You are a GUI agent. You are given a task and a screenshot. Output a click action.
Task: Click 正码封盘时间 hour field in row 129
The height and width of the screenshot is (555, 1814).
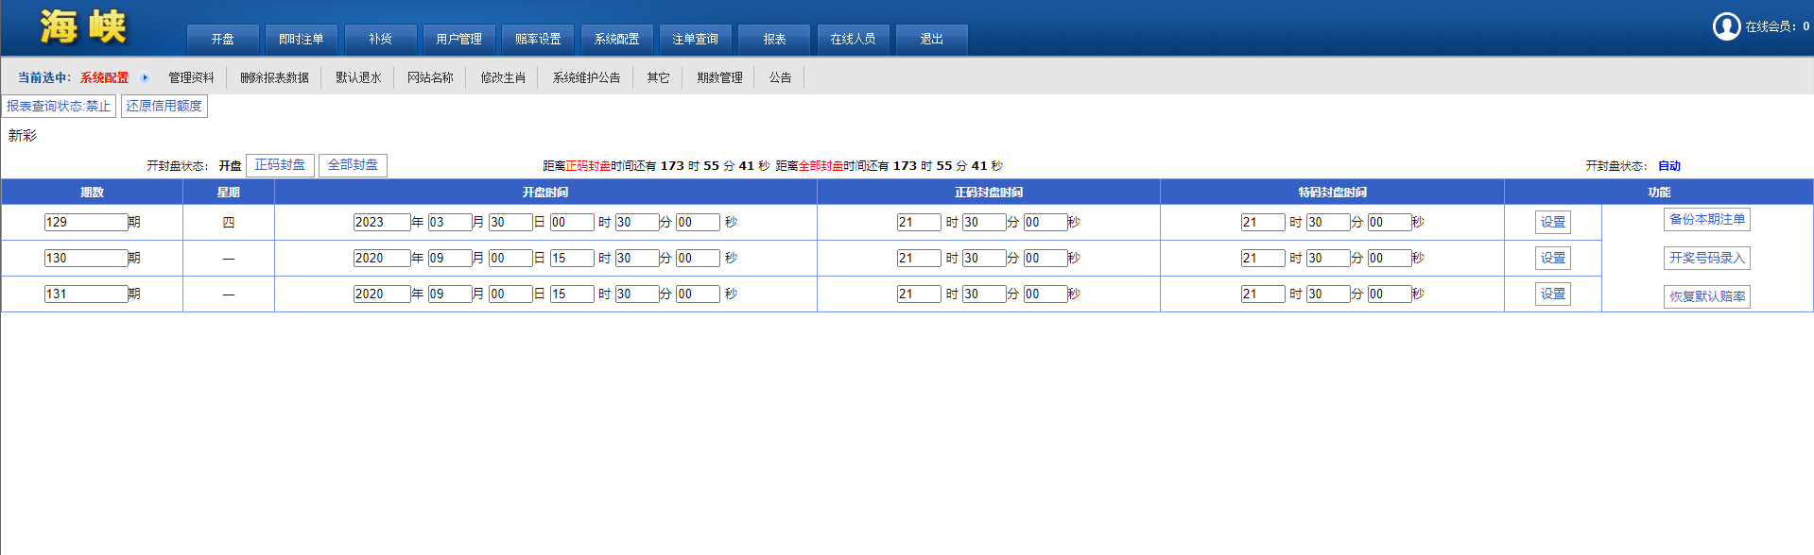919,222
